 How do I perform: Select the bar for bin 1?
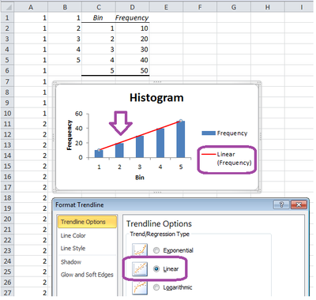(99, 154)
